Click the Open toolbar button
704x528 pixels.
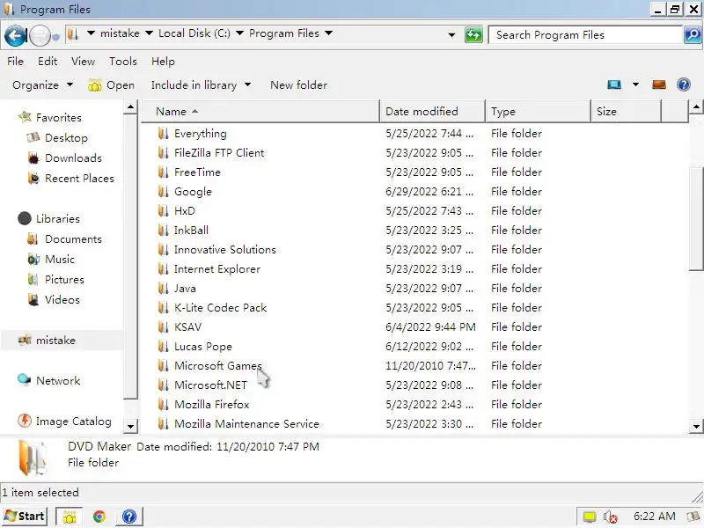(112, 84)
